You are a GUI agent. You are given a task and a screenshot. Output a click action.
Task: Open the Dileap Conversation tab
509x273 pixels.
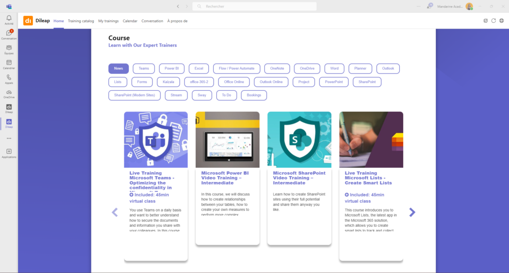pyautogui.click(x=152, y=21)
